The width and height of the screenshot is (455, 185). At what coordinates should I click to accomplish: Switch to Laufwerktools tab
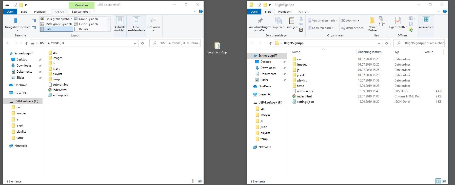point(81,12)
